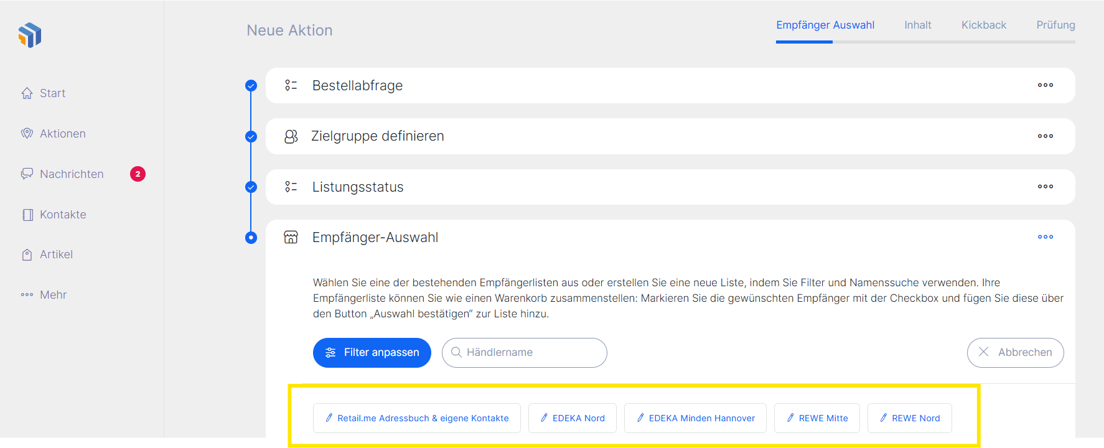Click the app logo in sidebar
The height and width of the screenshot is (448, 1104).
click(x=30, y=35)
